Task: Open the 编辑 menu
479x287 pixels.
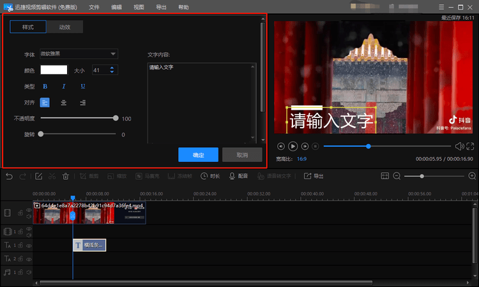Action: pos(116,7)
